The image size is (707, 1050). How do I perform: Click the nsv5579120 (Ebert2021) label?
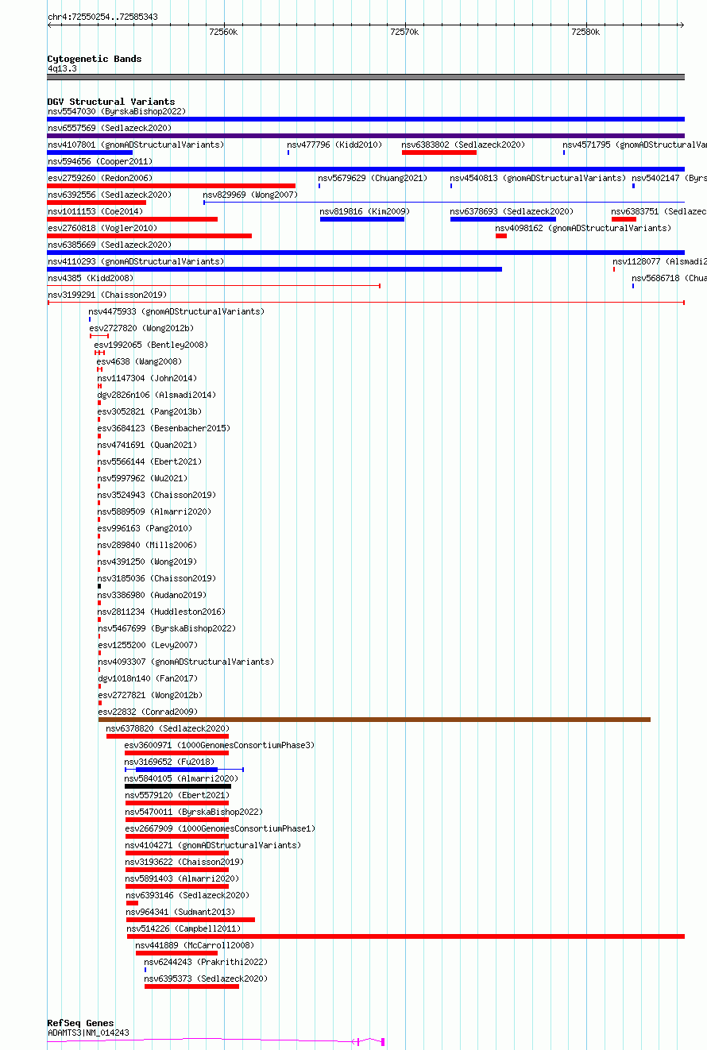point(177,796)
